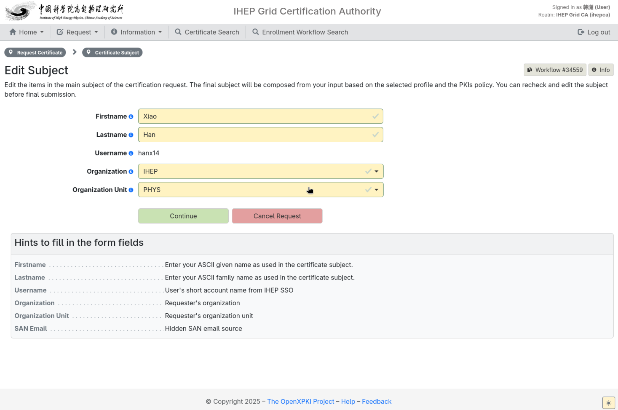This screenshot has height=410, width=618.
Task: Click the Request Certificate breadcrumb
Action: [x=35, y=52]
